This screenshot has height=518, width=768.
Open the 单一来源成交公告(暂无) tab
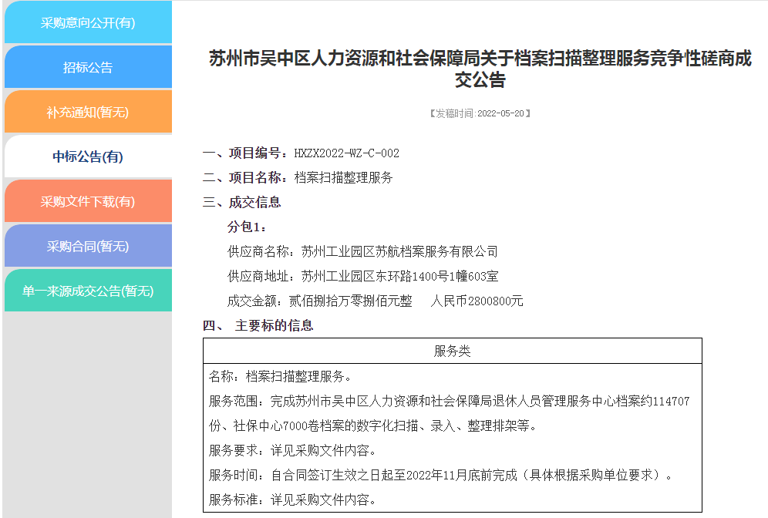88,291
